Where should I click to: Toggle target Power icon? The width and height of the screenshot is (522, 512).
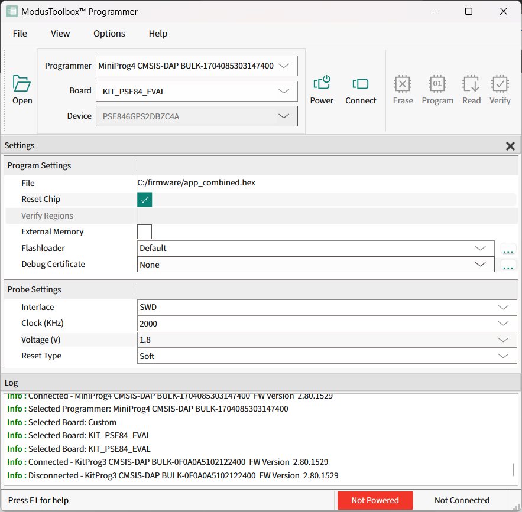[322, 84]
